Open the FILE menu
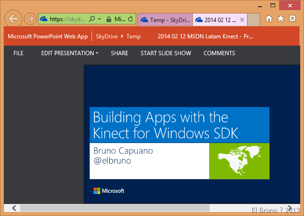 (18, 53)
